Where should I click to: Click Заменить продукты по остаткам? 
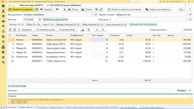(125, 9)
